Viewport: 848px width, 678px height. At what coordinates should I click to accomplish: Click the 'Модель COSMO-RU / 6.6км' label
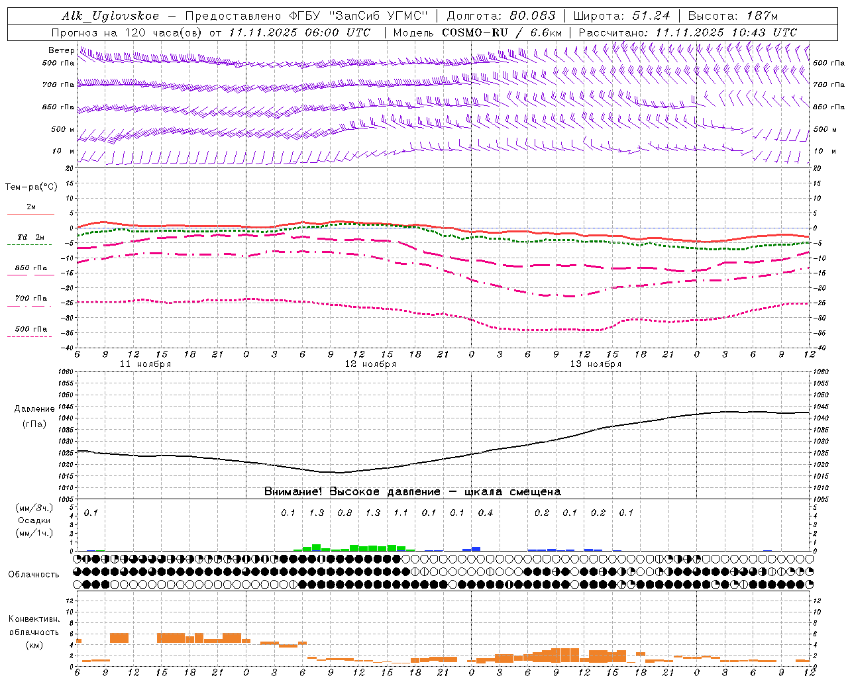point(478,32)
